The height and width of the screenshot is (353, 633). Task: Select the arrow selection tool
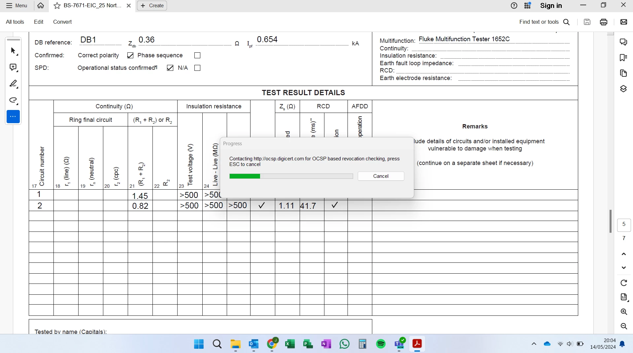[13, 51]
